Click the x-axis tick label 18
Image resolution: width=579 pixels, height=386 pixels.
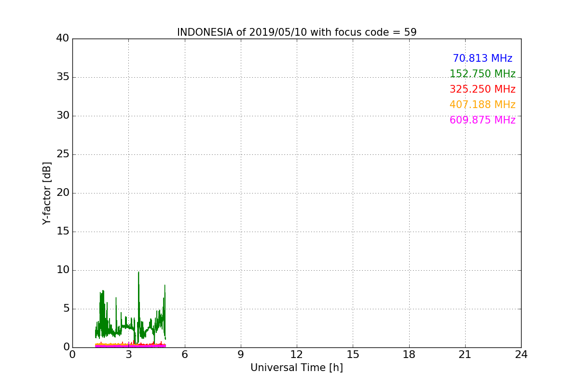coord(409,355)
